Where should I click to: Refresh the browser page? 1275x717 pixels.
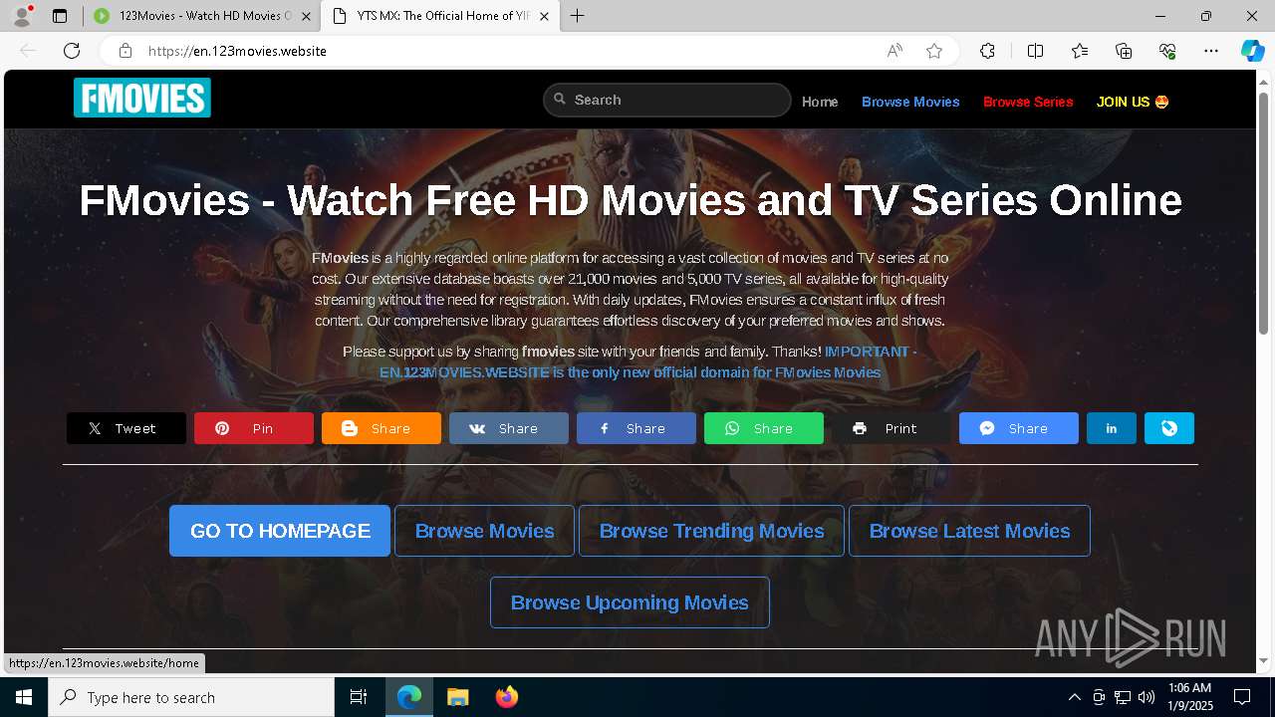72,51
